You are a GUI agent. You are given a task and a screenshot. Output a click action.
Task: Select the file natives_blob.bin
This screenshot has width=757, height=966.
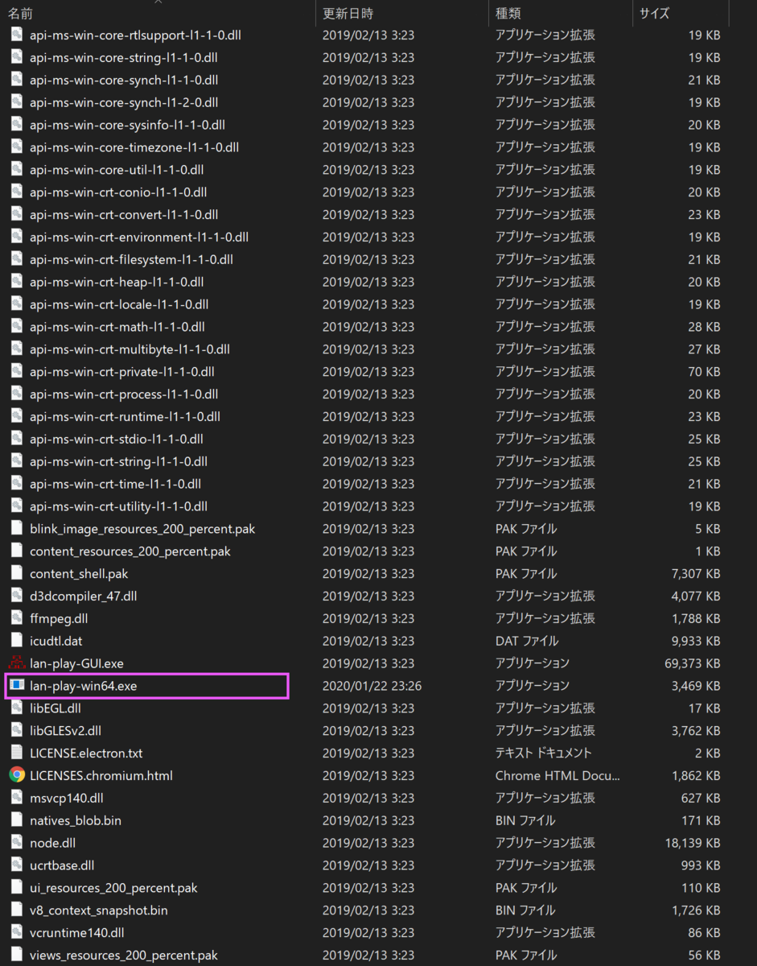pos(76,820)
